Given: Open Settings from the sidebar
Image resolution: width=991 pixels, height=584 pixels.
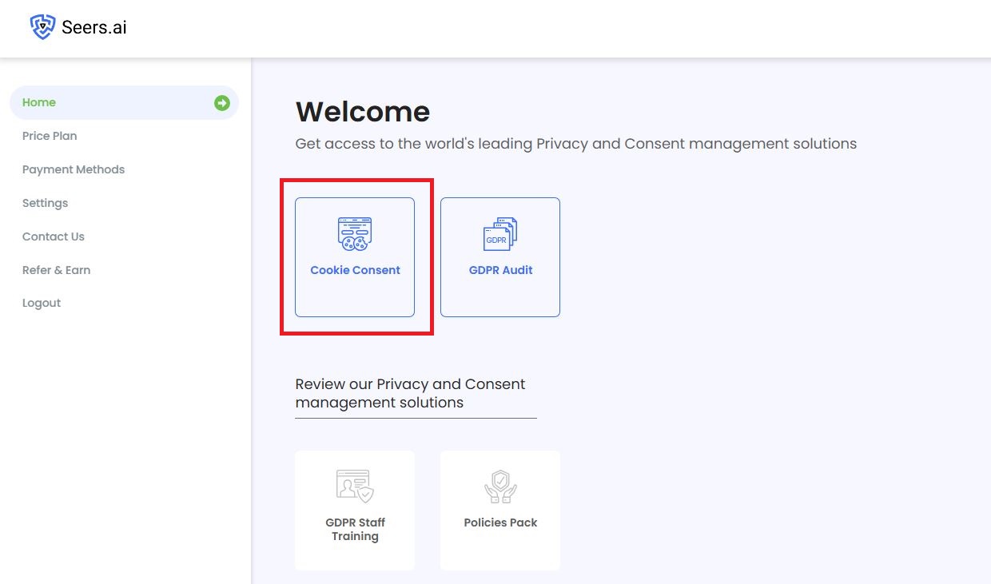Looking at the screenshot, I should click(x=46, y=203).
